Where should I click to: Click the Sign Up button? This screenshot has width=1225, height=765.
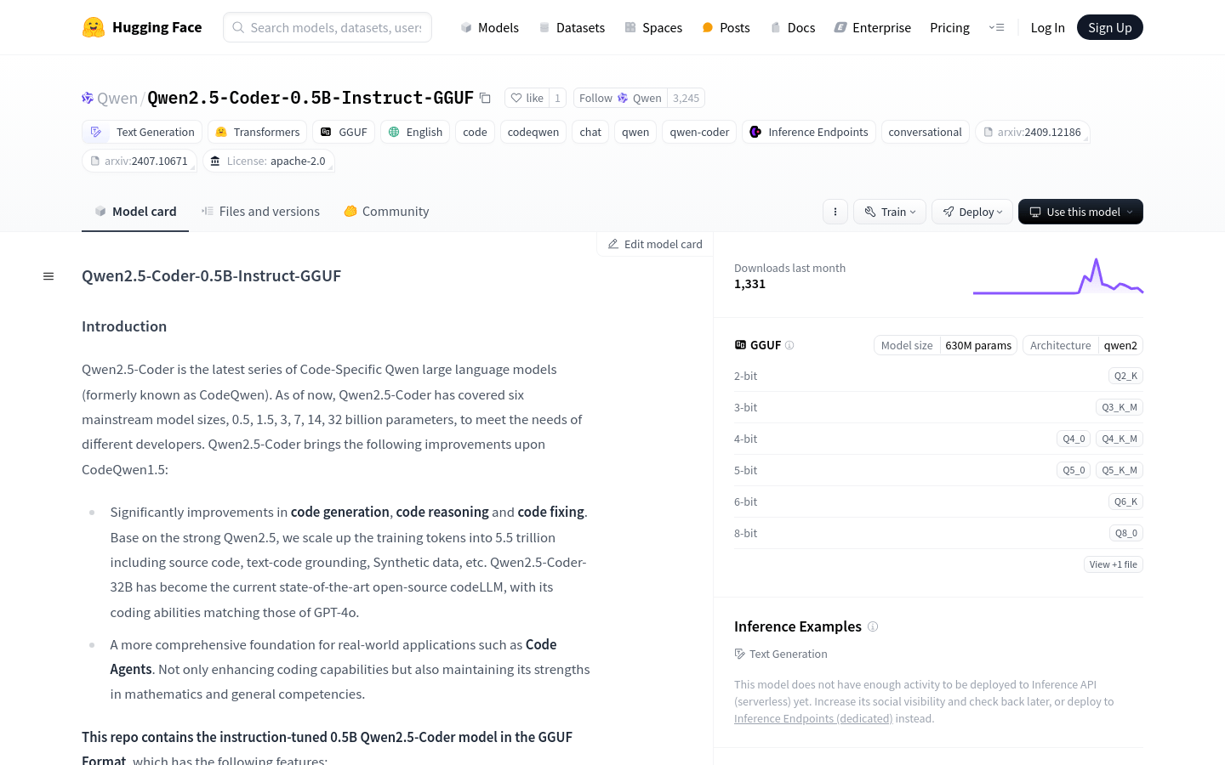(x=1109, y=26)
